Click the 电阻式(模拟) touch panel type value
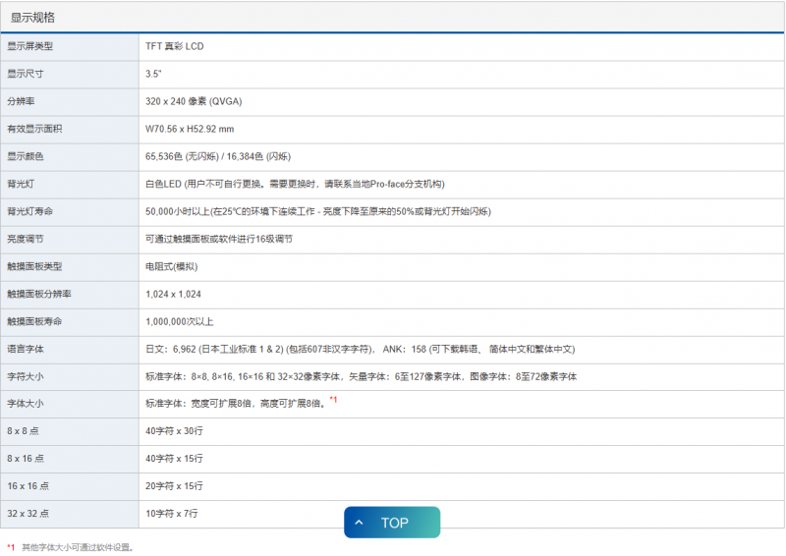Viewport: 786px width, 556px height. click(x=172, y=266)
